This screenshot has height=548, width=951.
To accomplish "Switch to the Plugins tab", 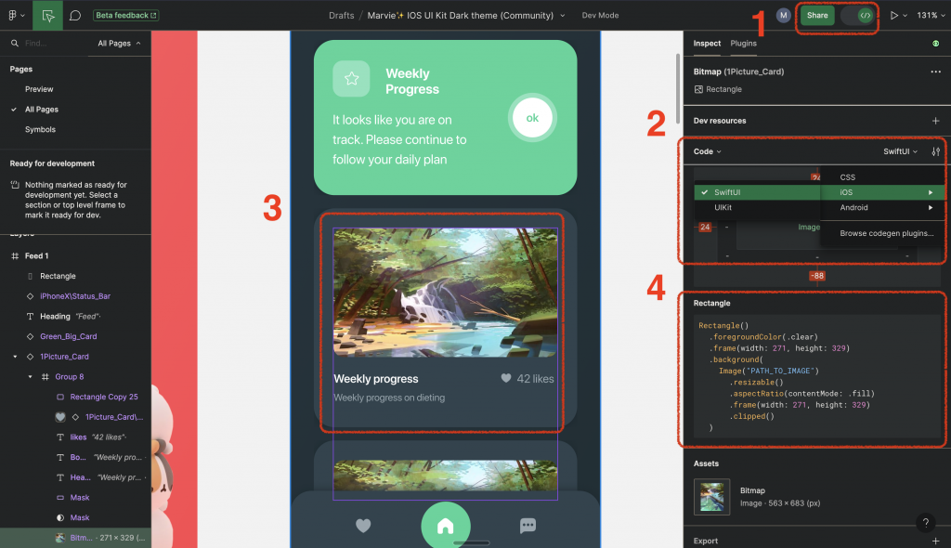I will (x=743, y=43).
